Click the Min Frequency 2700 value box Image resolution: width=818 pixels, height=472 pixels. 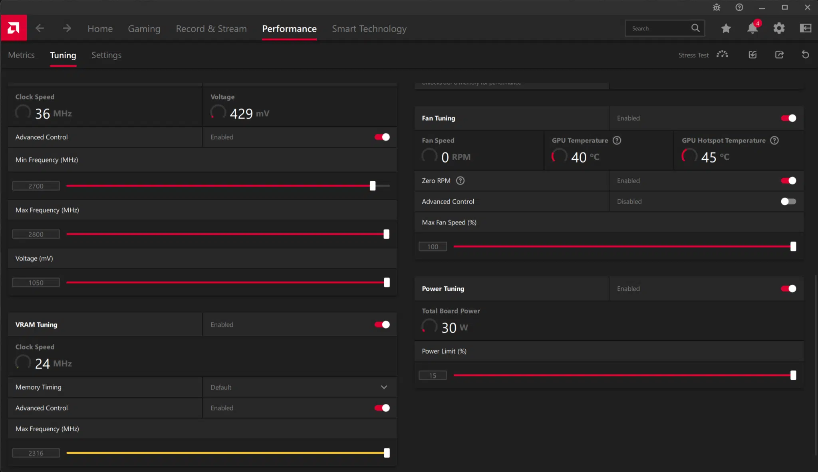point(36,186)
